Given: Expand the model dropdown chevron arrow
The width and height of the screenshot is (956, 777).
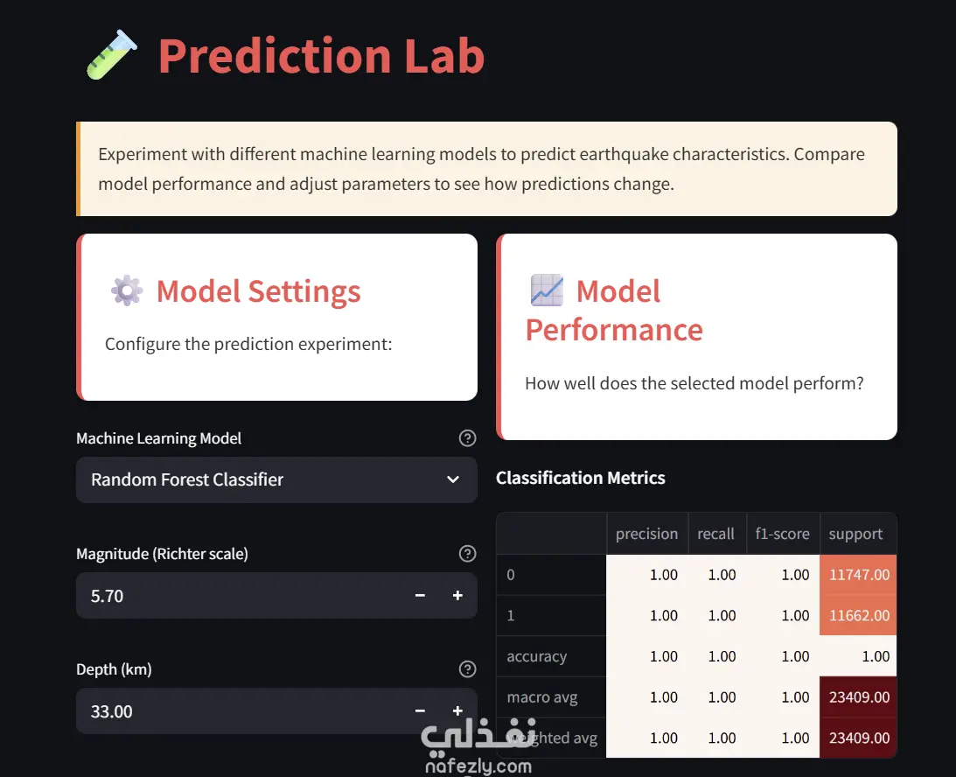Looking at the screenshot, I should 453,479.
